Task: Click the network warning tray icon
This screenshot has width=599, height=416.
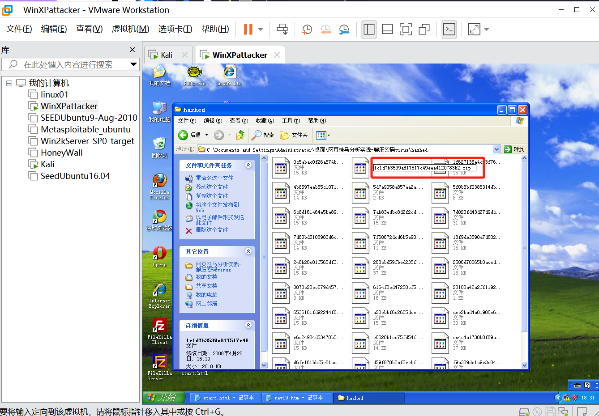Action: pos(567,398)
